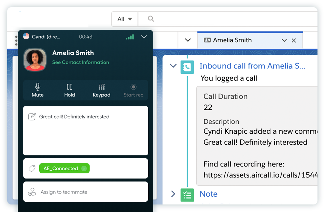Viewport: 325px width, 212px height.
Task: Open the All search scope dropdown
Action: 125,19
